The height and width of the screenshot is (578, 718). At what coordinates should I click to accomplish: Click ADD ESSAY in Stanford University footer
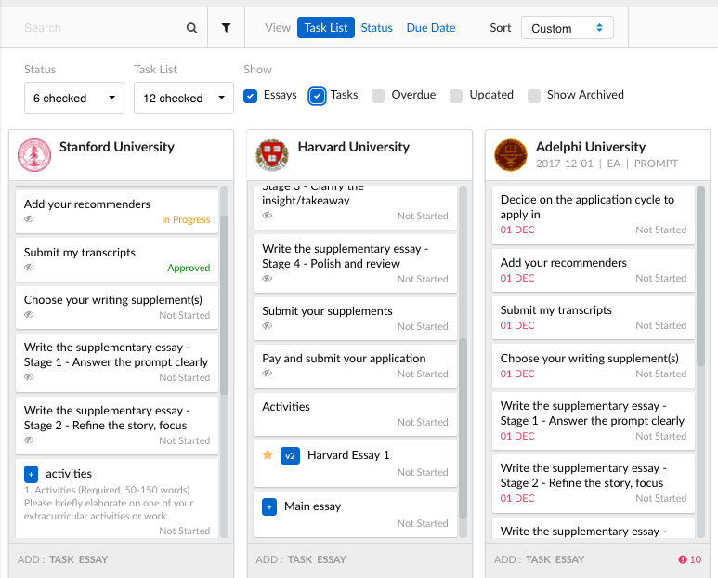tap(94, 559)
